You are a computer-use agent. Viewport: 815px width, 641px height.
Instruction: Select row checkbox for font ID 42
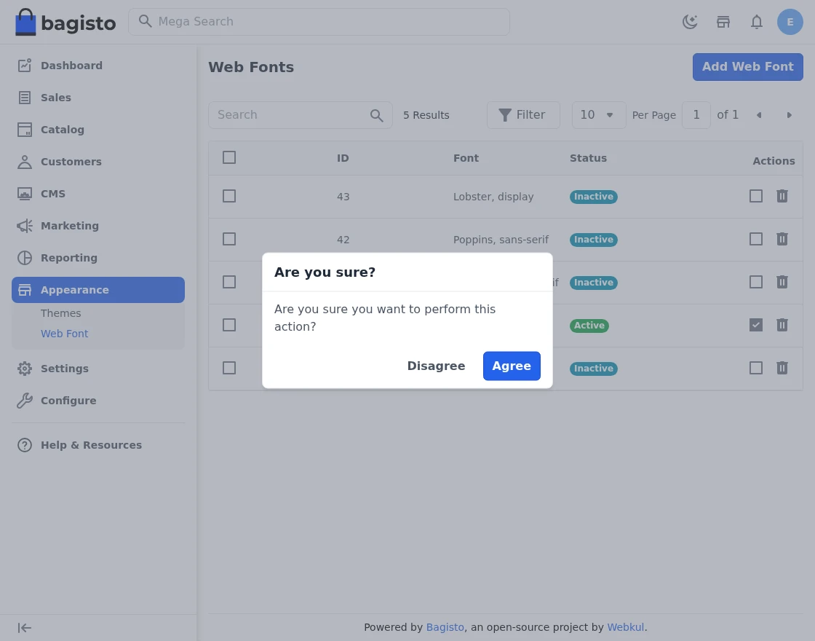click(229, 240)
